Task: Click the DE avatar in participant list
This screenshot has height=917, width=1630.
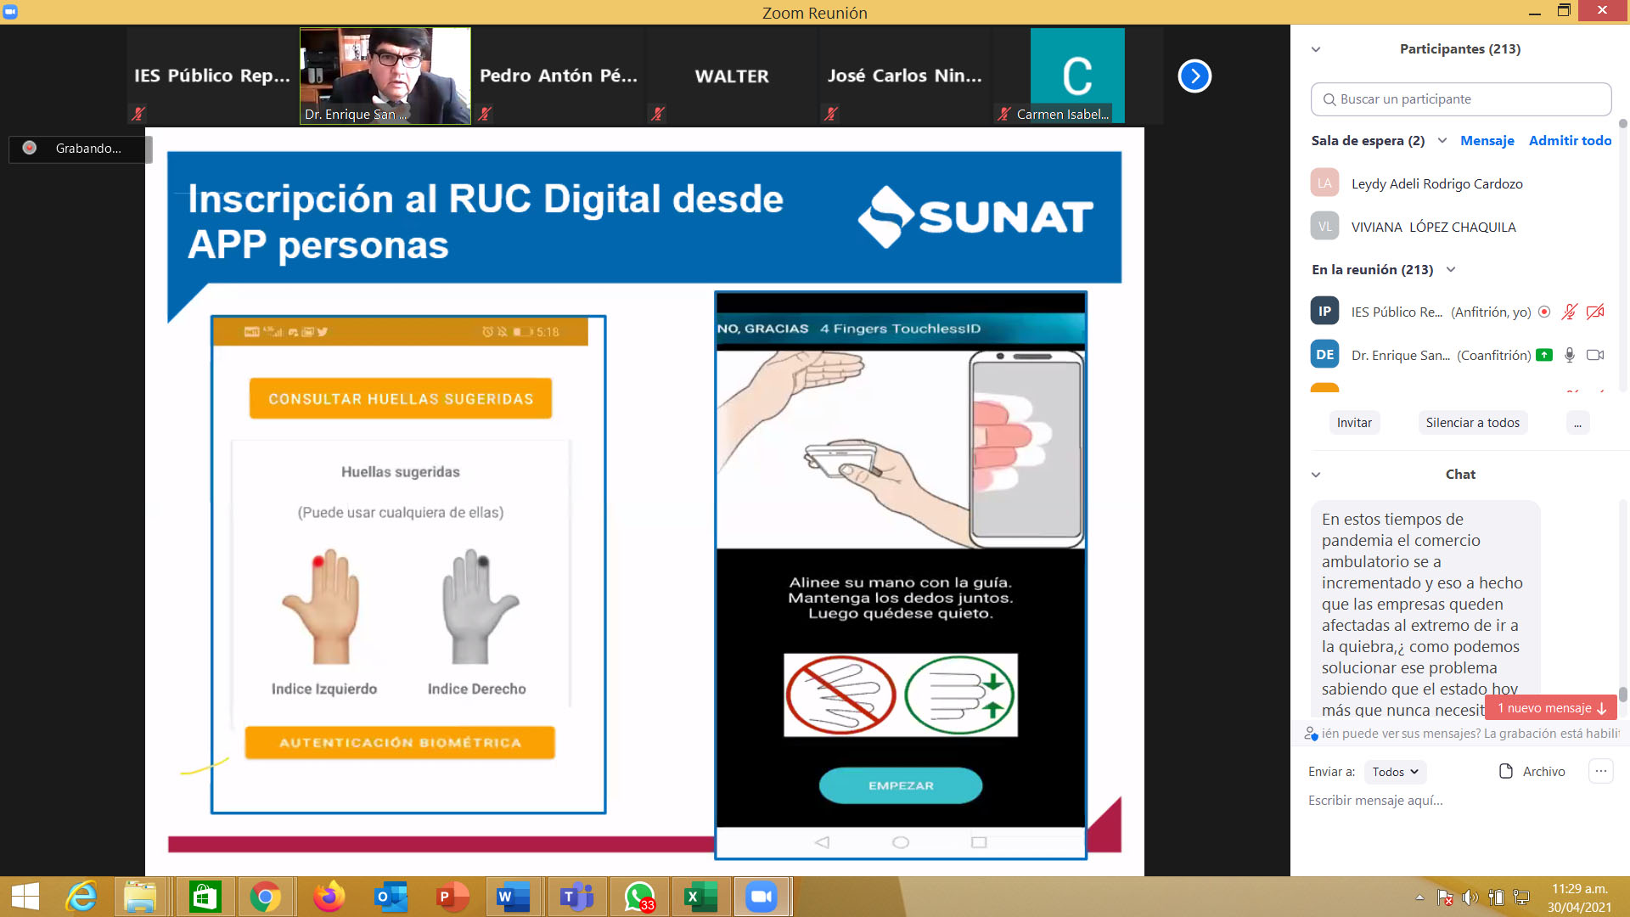Action: pyautogui.click(x=1324, y=355)
